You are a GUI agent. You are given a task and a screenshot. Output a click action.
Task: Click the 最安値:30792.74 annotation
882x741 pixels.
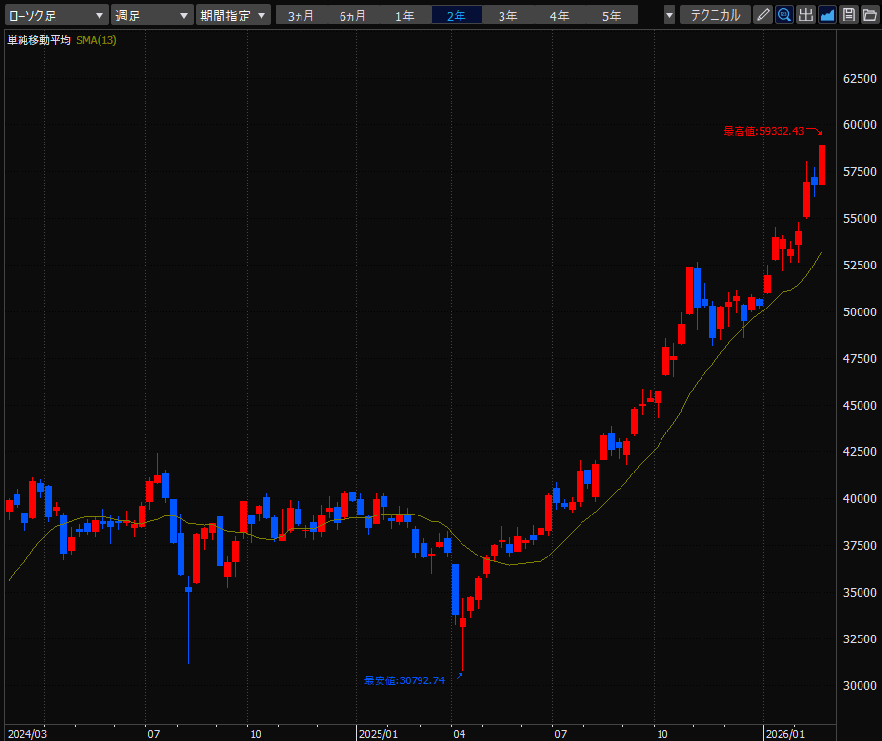click(404, 680)
